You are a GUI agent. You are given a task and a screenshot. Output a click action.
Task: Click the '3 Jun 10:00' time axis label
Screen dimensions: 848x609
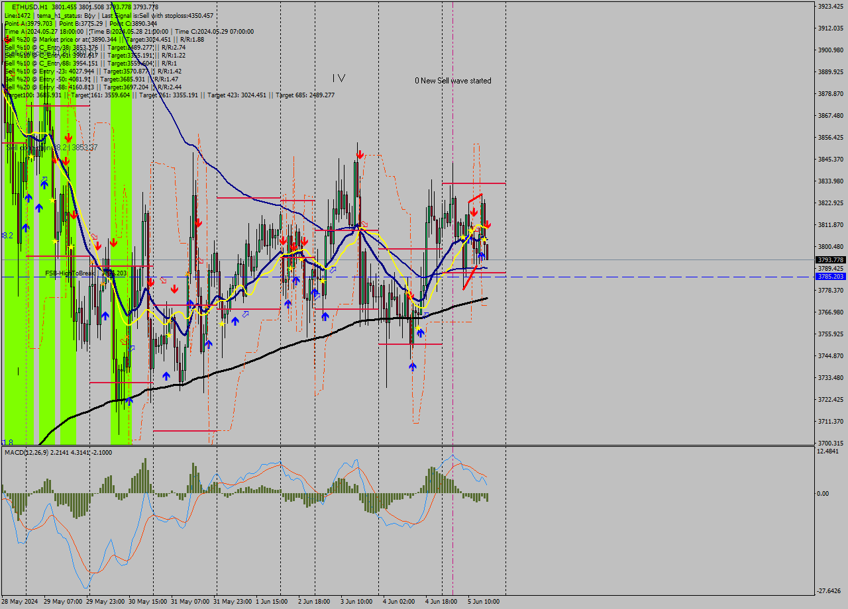point(356,602)
